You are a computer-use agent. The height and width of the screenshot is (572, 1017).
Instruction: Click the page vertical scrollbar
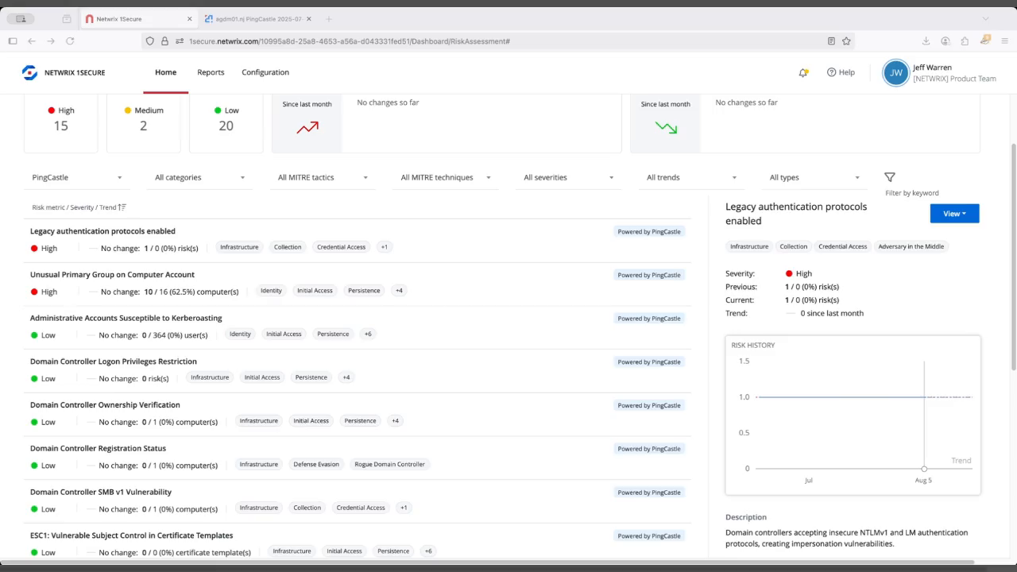(1013, 257)
